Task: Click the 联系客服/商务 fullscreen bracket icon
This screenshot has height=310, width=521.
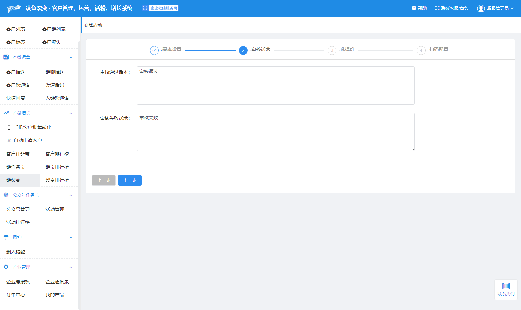Action: pos(437,8)
